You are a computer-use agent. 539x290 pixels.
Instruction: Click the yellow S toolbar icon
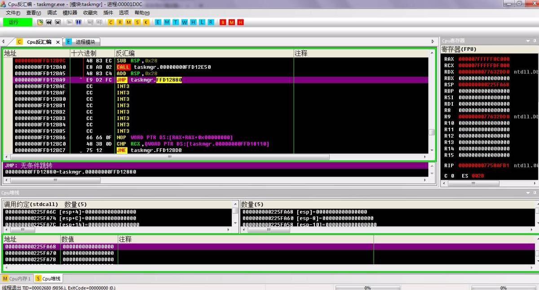(x=137, y=22)
